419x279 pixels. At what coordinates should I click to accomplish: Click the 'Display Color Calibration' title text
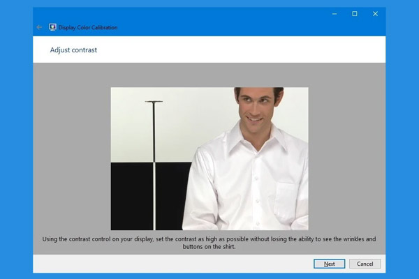click(88, 27)
